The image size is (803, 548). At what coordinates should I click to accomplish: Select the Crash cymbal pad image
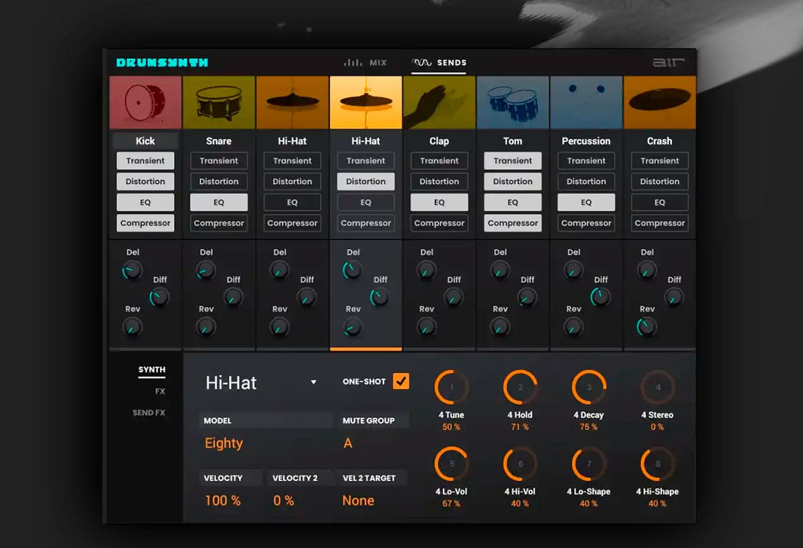point(660,102)
